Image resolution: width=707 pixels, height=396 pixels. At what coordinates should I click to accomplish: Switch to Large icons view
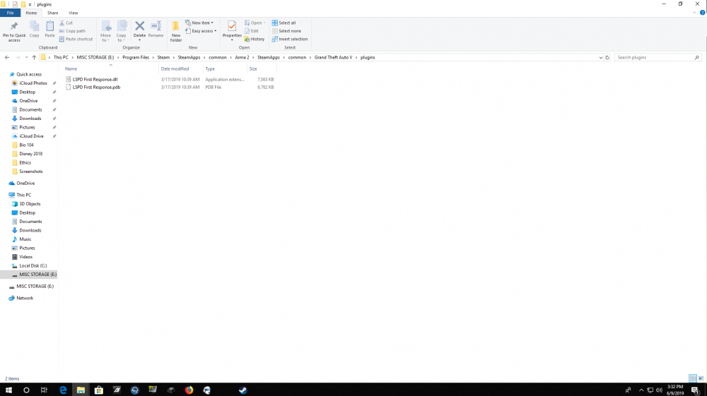[x=701, y=378]
